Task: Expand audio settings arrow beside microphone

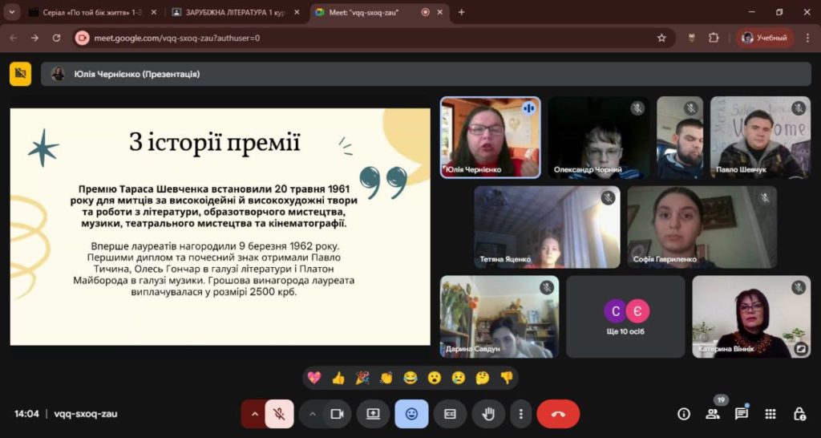Action: tap(255, 414)
